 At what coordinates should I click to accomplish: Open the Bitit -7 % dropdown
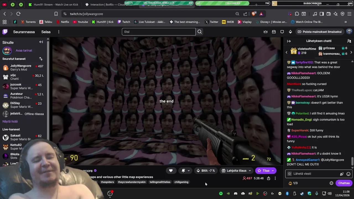tap(205, 171)
